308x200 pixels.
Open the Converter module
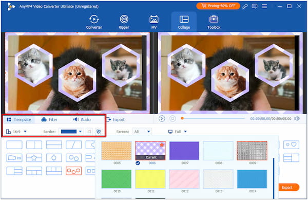(x=94, y=22)
